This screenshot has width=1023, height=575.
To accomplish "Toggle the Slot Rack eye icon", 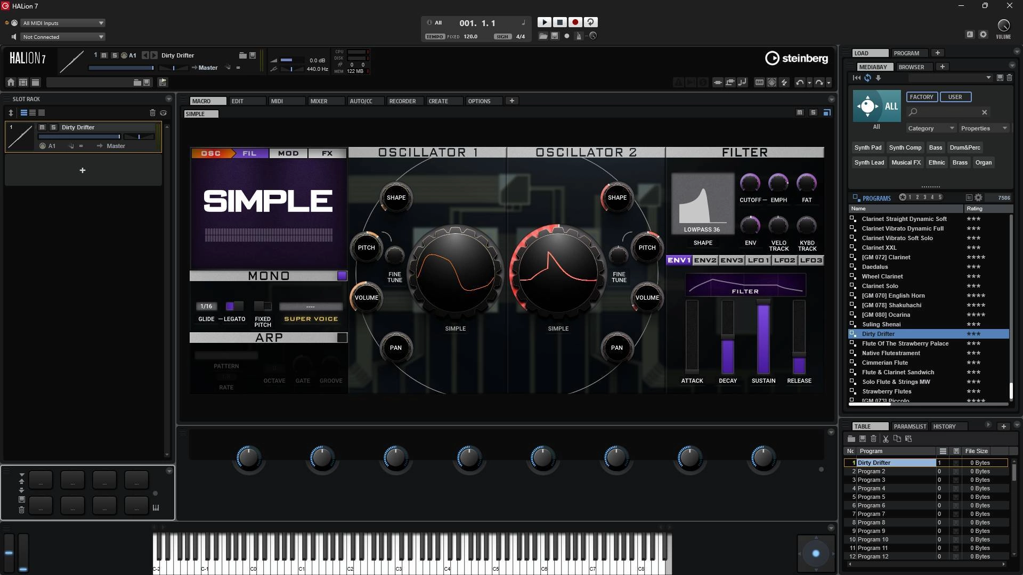I will pyautogui.click(x=164, y=113).
